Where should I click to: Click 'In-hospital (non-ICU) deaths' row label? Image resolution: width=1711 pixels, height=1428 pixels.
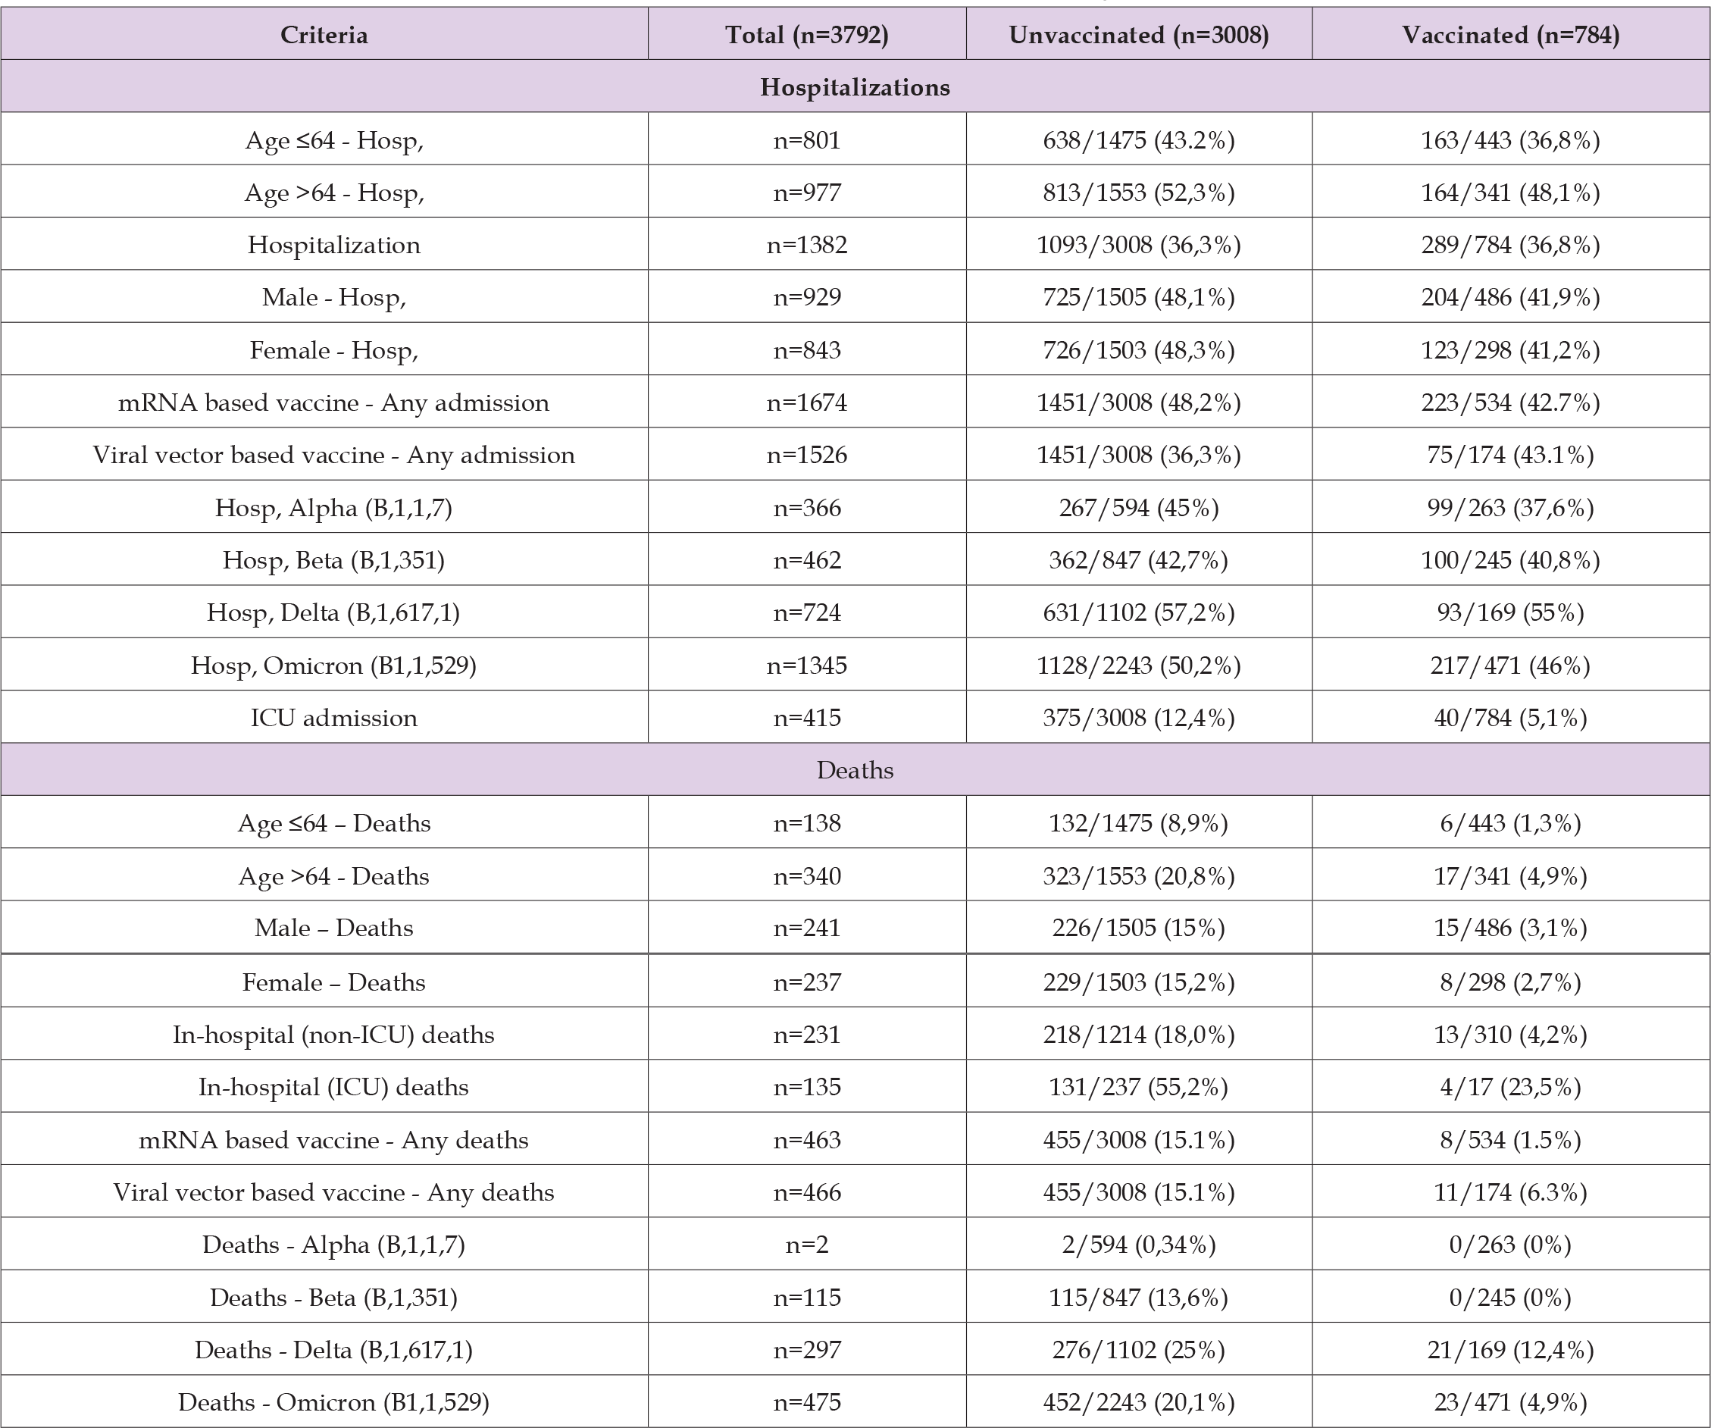334,1035
